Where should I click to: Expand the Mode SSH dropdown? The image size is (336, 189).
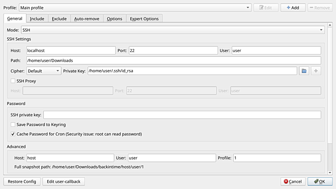[x=172, y=30]
